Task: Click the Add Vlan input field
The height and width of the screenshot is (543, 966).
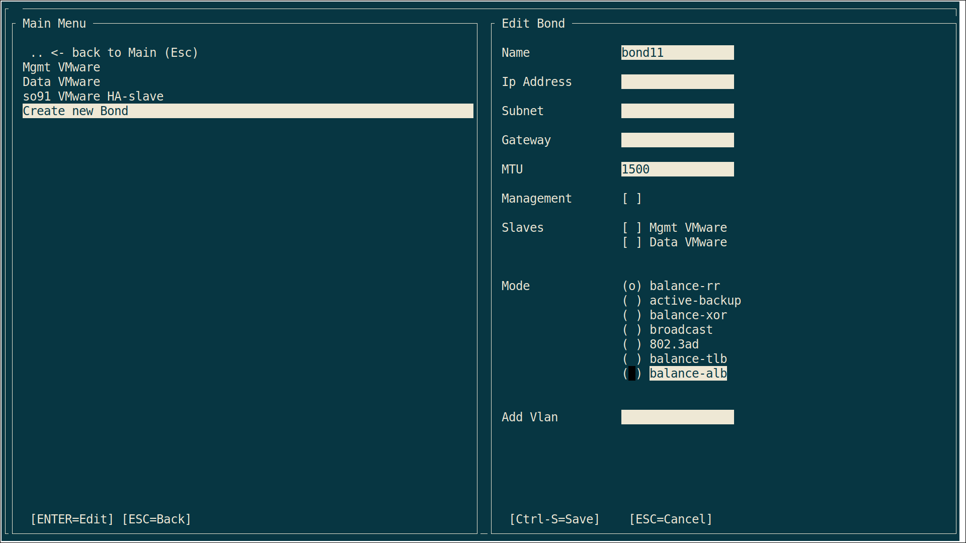Action: tap(677, 417)
